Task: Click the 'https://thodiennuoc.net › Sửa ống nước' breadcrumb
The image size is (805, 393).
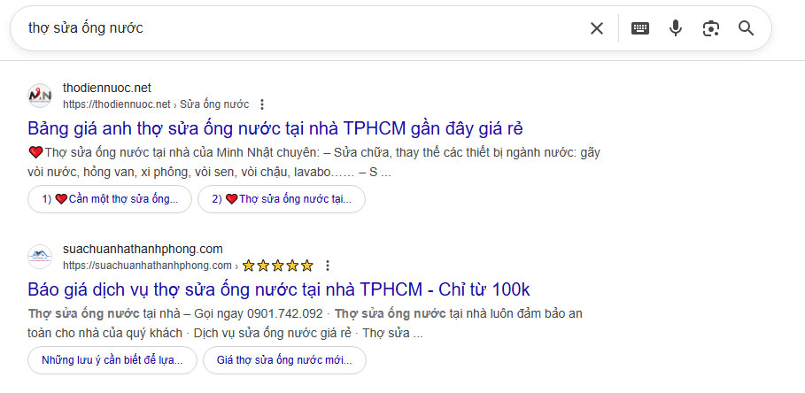Action: [156, 104]
